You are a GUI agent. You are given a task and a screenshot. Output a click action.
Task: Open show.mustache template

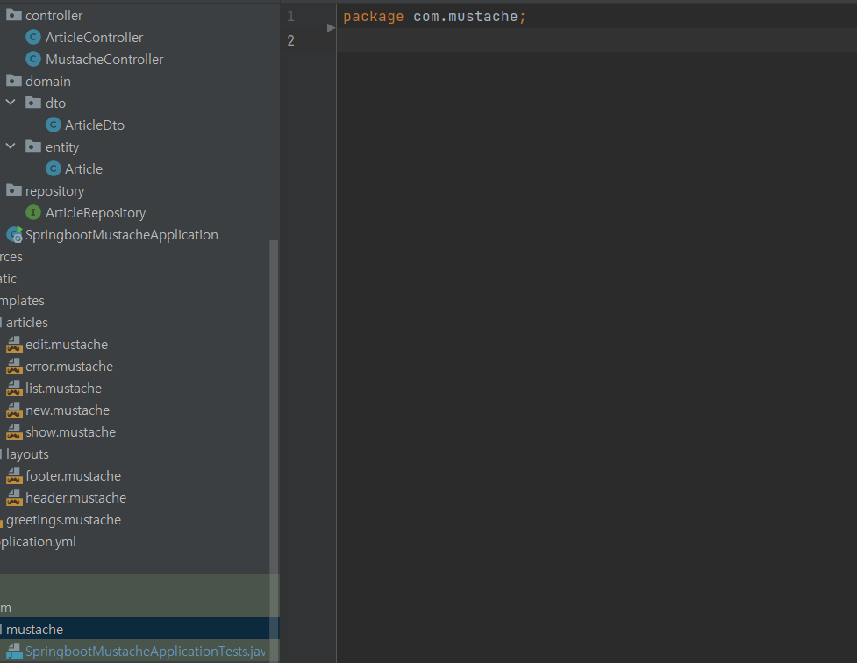pyautogui.click(x=70, y=431)
